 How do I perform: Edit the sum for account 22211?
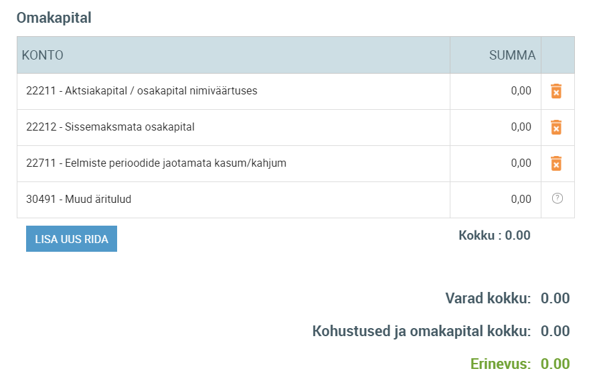(495, 91)
